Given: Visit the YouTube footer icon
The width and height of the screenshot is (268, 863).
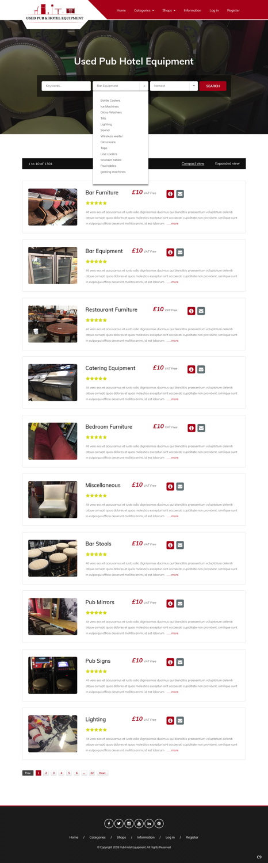Looking at the screenshot, I should 139,823.
